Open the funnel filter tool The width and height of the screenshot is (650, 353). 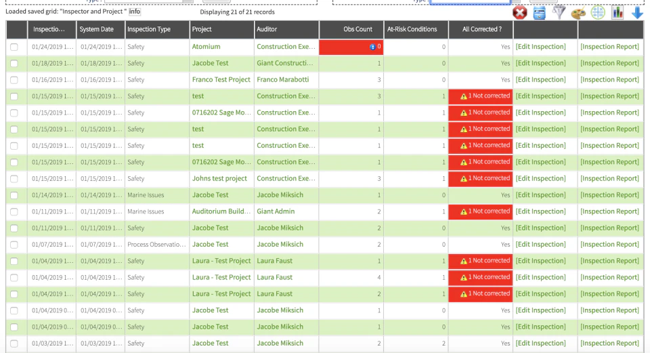point(559,12)
